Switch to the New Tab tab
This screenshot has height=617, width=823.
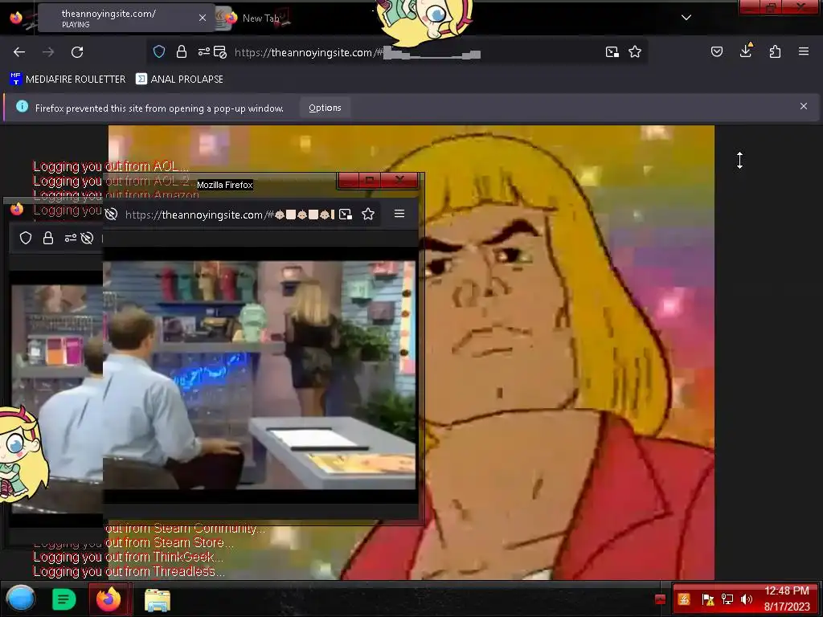click(260, 18)
